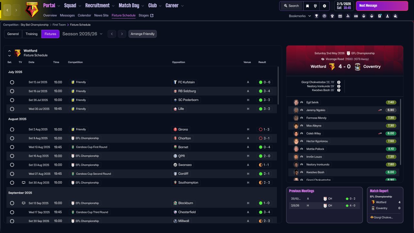Open the world globe icon in top bar
This screenshot has width=414, height=233.
pos(316,6)
